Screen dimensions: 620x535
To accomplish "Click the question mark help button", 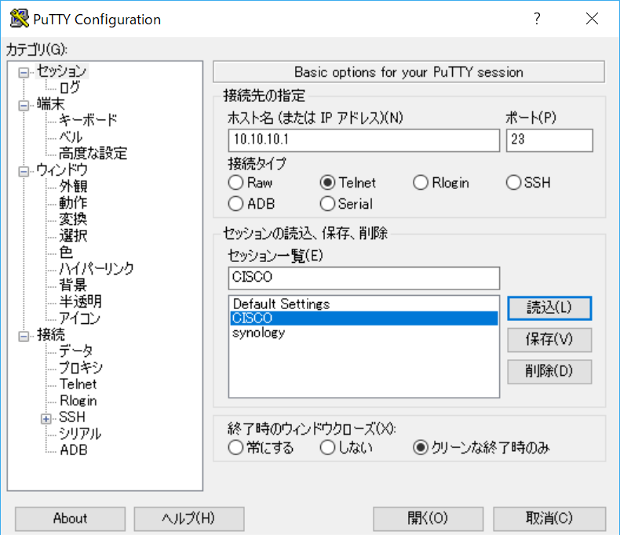I will (x=537, y=19).
